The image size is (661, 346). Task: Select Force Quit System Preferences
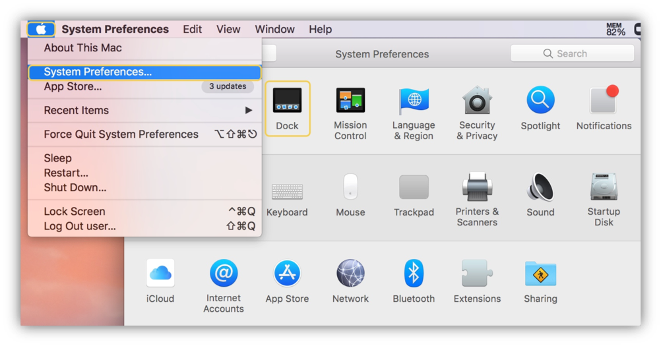121,134
